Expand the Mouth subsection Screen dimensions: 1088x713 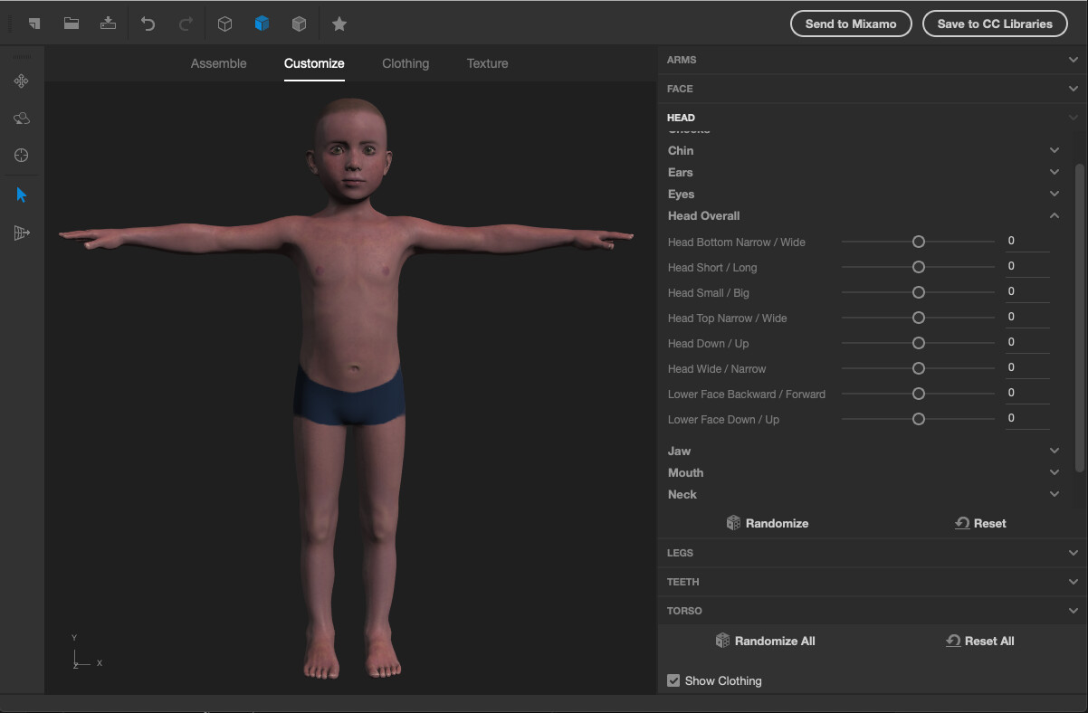click(x=864, y=472)
